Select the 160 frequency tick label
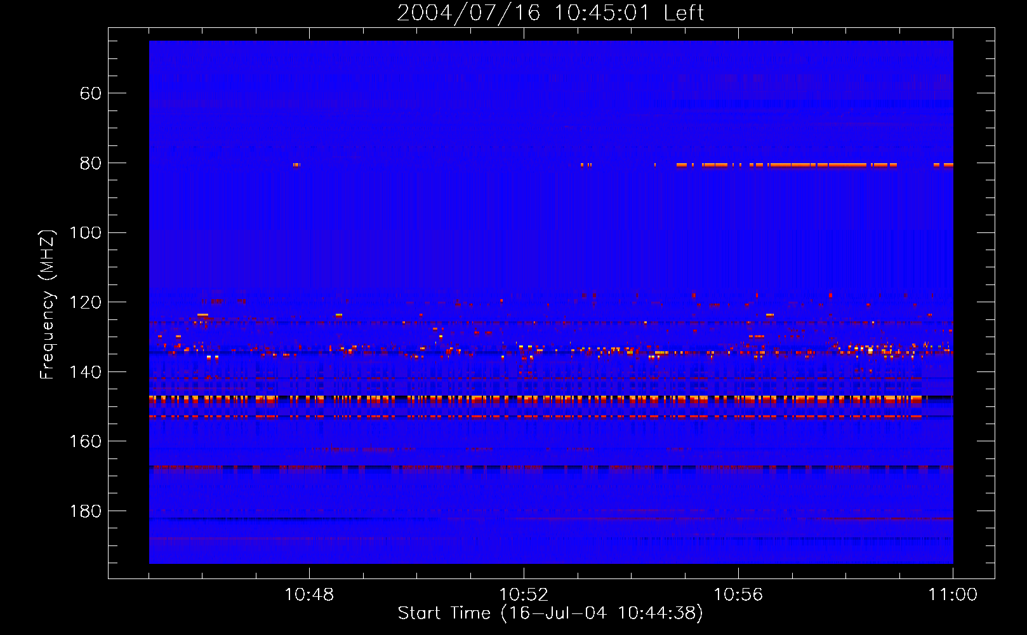The width and height of the screenshot is (1027, 635). point(85,441)
